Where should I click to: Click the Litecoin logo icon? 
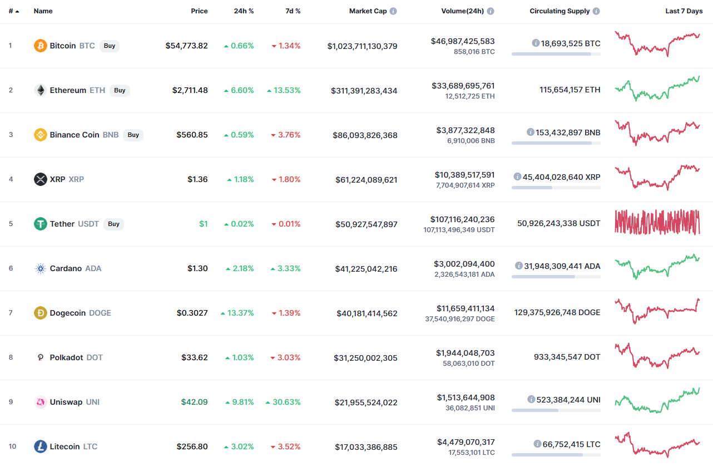pos(41,447)
